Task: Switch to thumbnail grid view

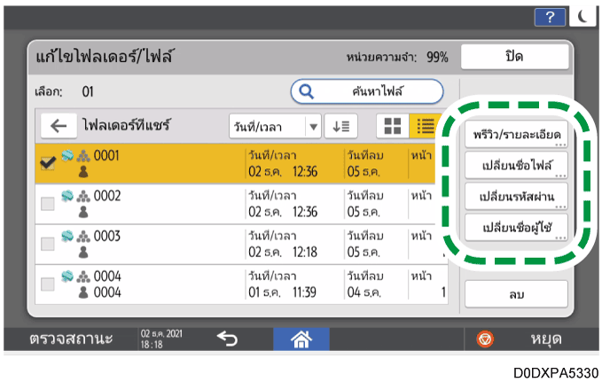Action: (391, 126)
